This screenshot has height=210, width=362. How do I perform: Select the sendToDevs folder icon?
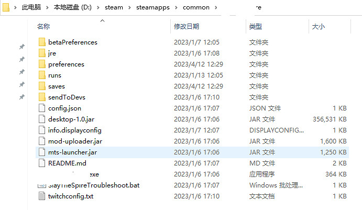(42, 97)
